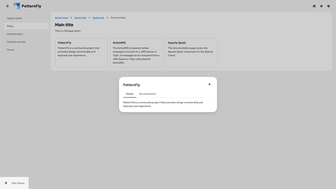Go to Network services
This screenshot has width=336, height=189.
pos(16,42)
